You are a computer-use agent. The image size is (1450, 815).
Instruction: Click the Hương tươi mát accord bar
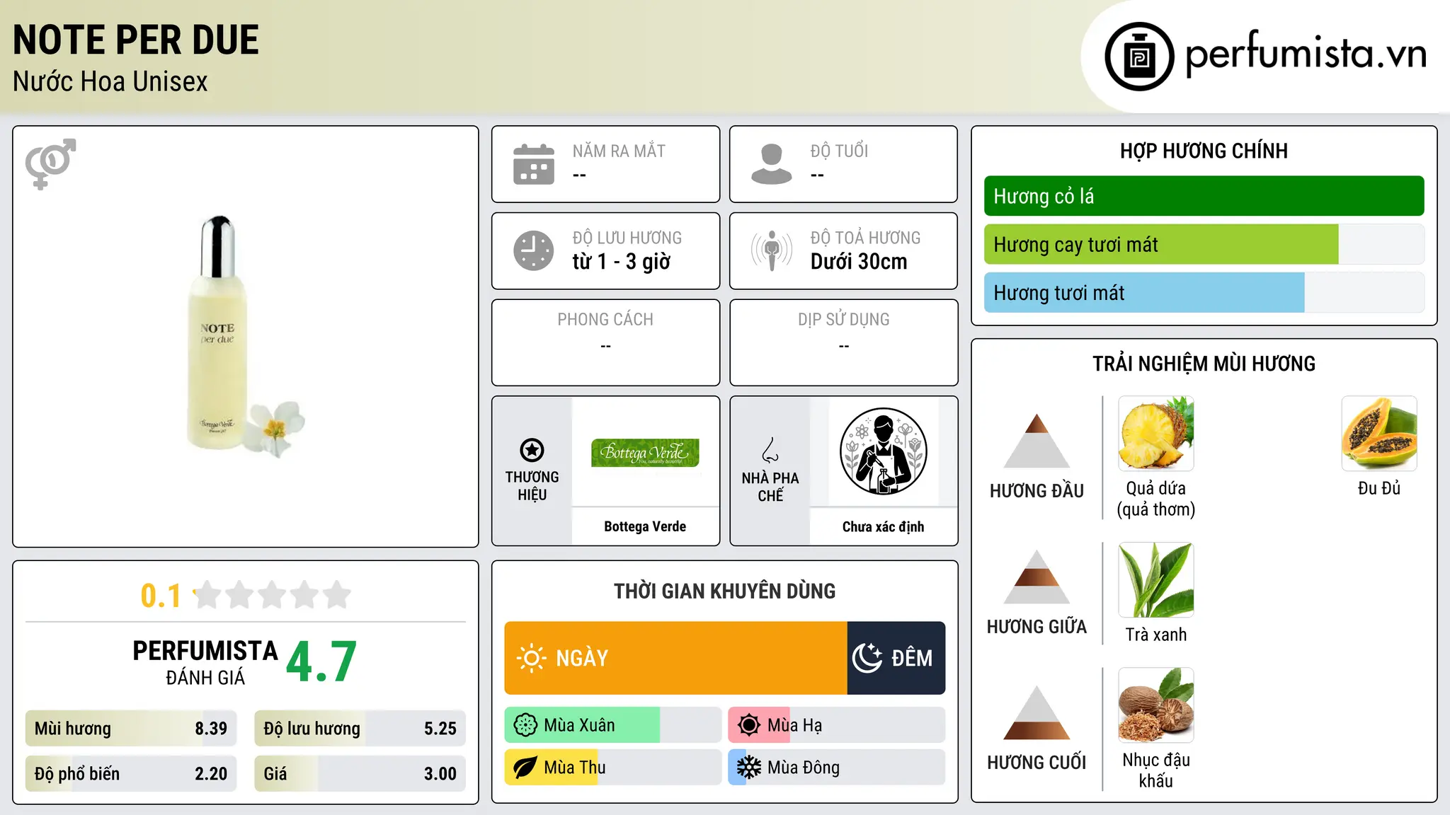coord(1204,293)
